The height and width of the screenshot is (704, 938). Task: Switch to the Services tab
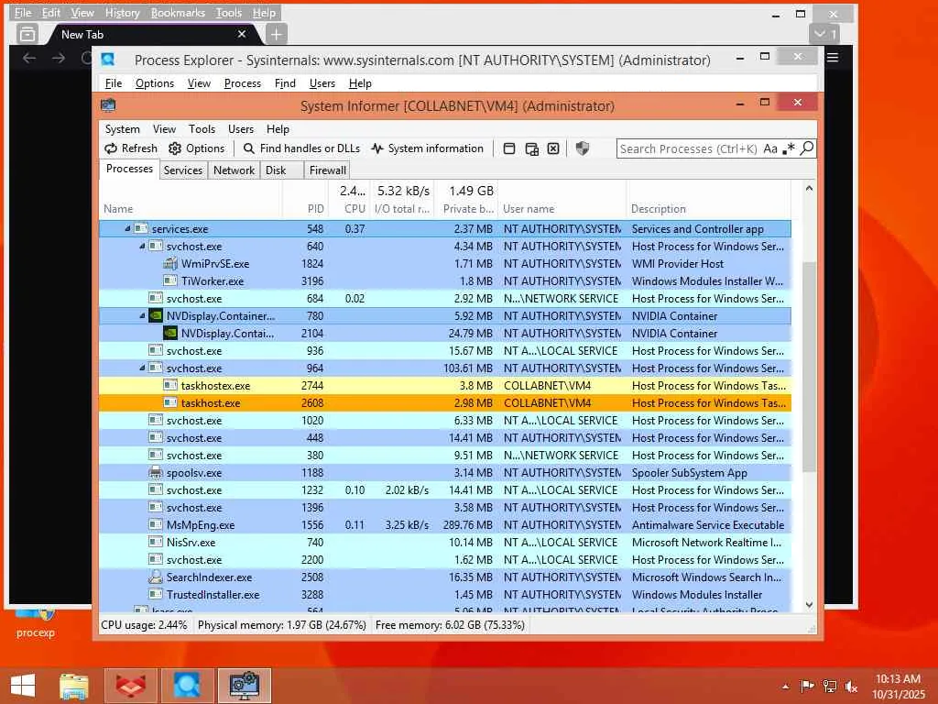[183, 170]
